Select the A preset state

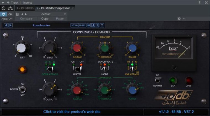[93, 25]
